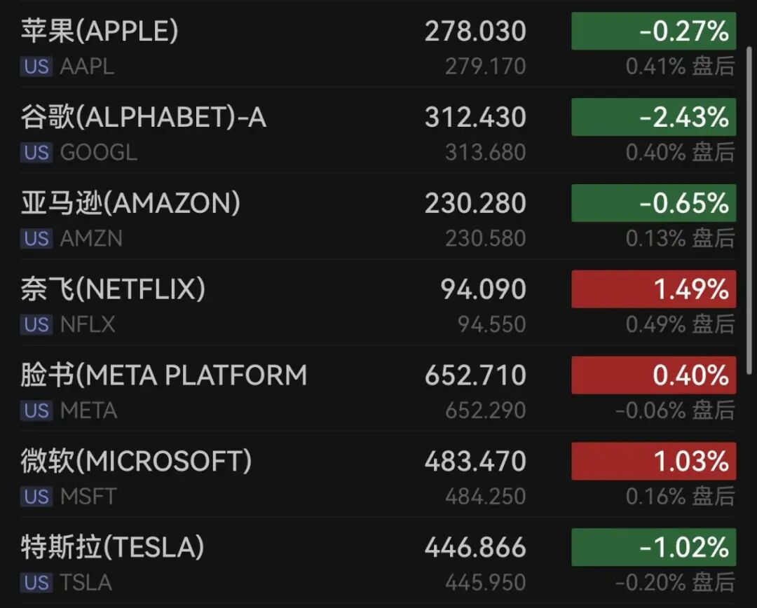Click the US market badge beside AAPL

click(x=36, y=67)
